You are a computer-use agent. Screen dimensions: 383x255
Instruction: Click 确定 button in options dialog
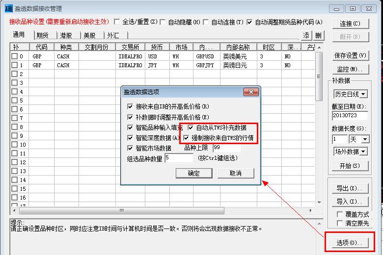[x=194, y=173]
